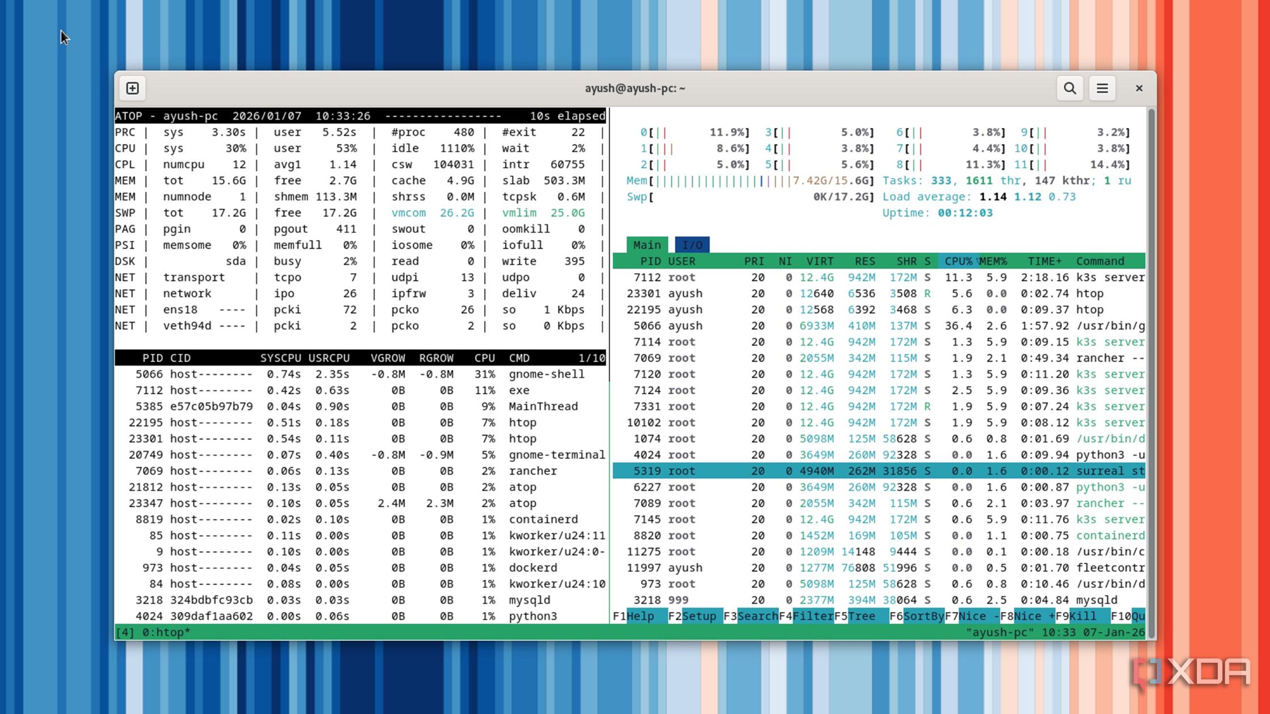Image resolution: width=1270 pixels, height=714 pixels.
Task: Click the gnome-shell row in atop
Action: (361, 374)
